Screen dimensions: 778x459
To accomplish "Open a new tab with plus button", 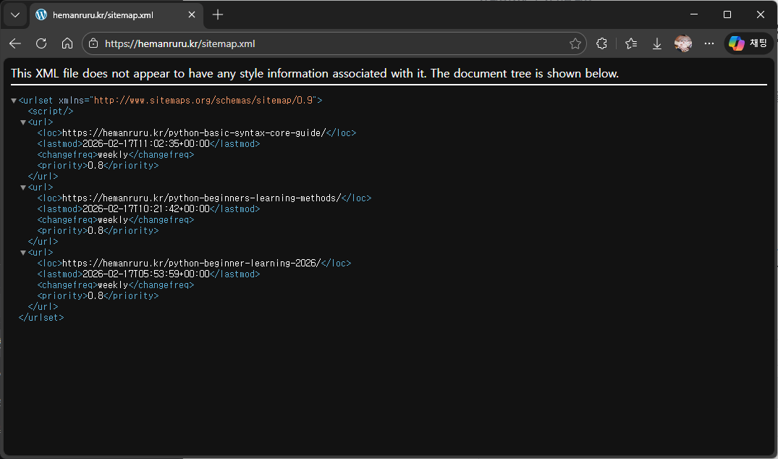I will pos(218,14).
